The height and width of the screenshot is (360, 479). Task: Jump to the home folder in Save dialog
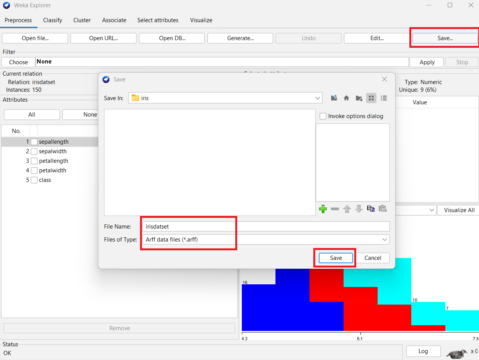click(x=346, y=98)
